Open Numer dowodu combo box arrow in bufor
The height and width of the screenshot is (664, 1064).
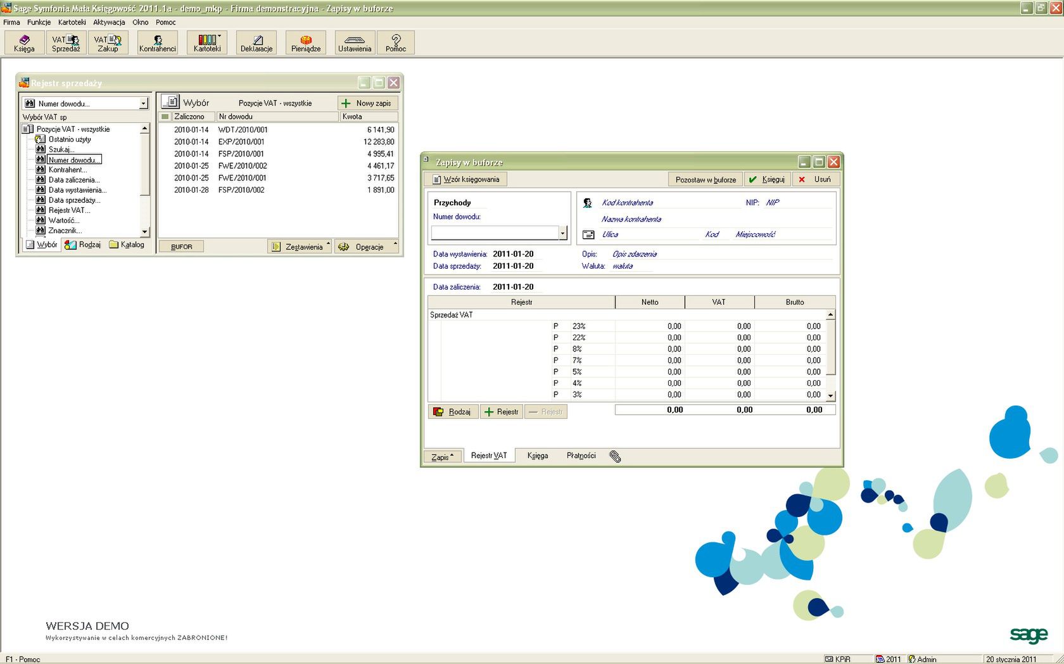click(x=562, y=233)
